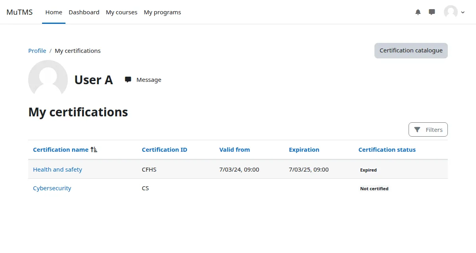Open the user avatar picture
Screen dimensions: 476x253
[x=450, y=12]
